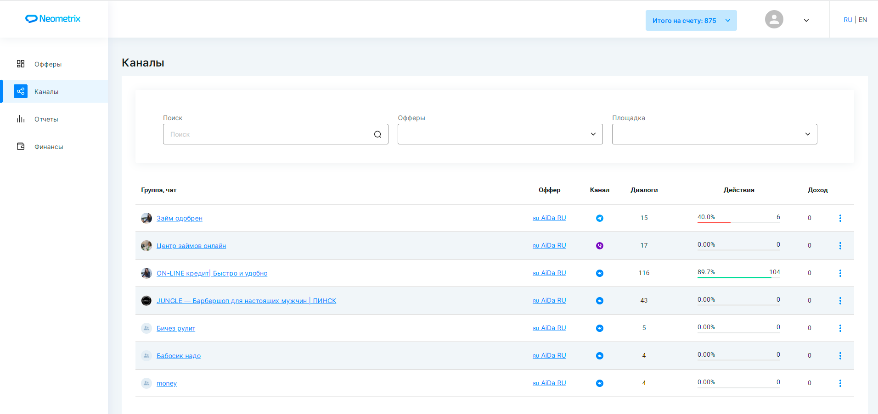Open the user account chevron menu

tap(806, 20)
